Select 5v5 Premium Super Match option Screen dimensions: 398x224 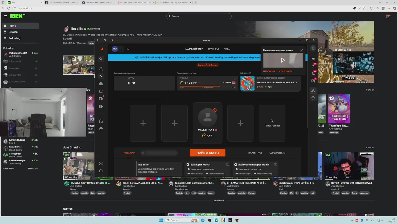[256, 168]
